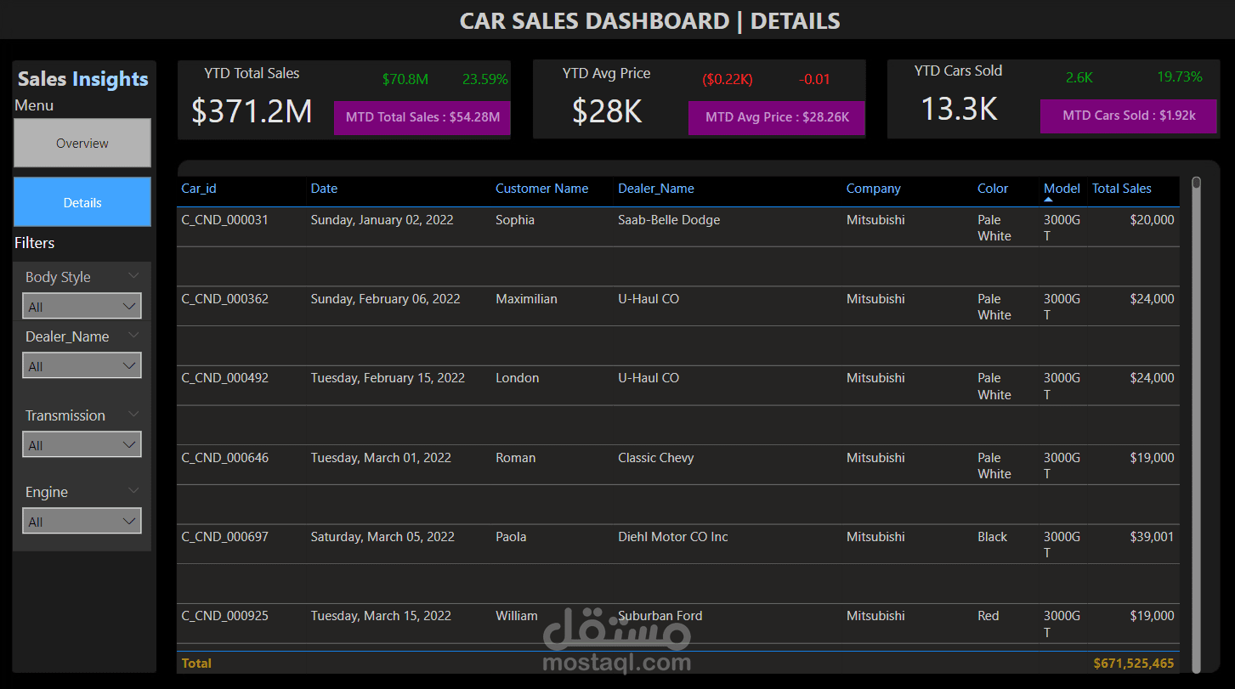The image size is (1235, 689).
Task: Open the Engine filter dropdown
Action: coord(82,520)
